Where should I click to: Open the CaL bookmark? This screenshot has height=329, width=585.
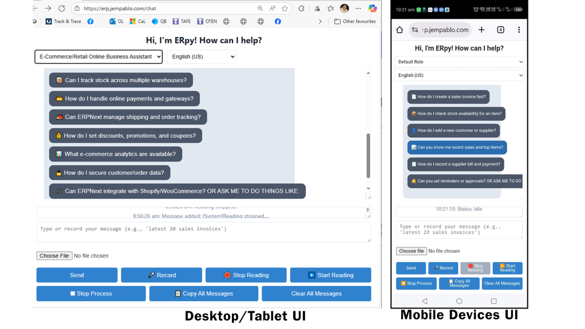tap(137, 21)
